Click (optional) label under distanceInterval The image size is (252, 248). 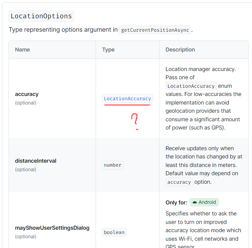pos(26,170)
